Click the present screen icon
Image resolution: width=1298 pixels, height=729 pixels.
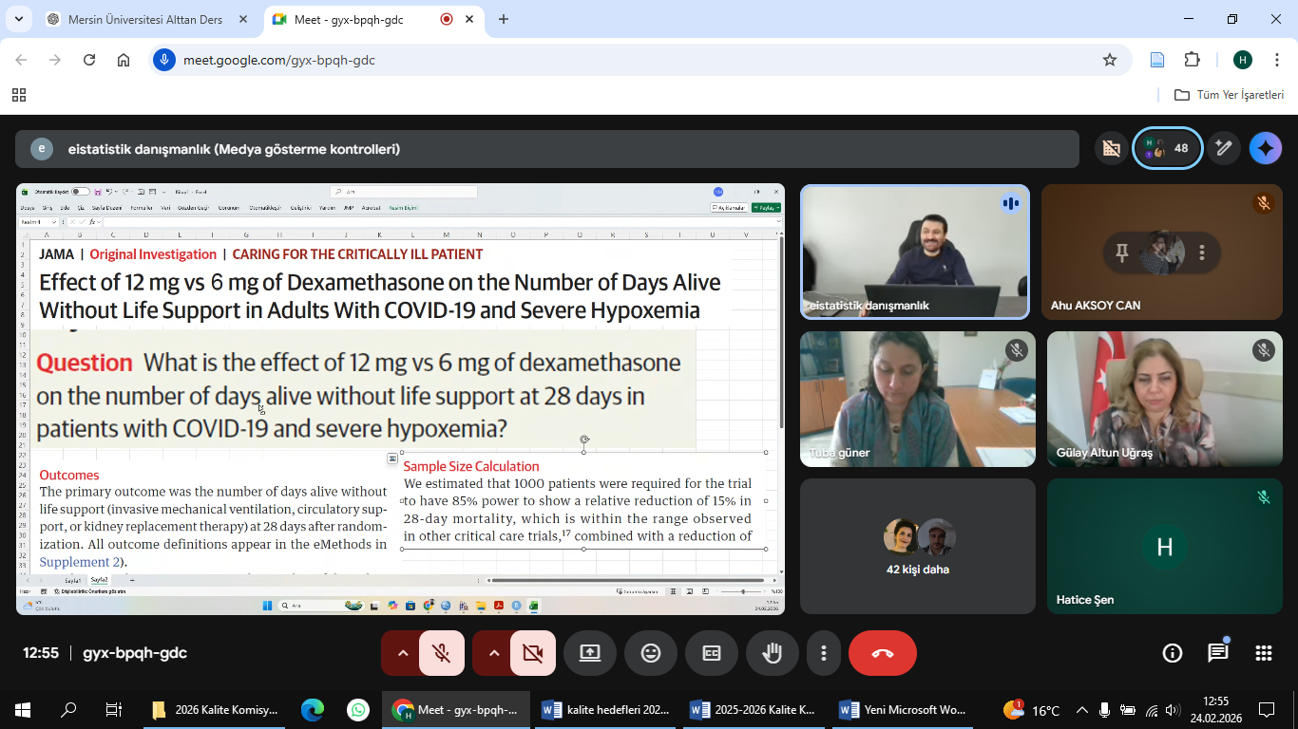point(590,653)
